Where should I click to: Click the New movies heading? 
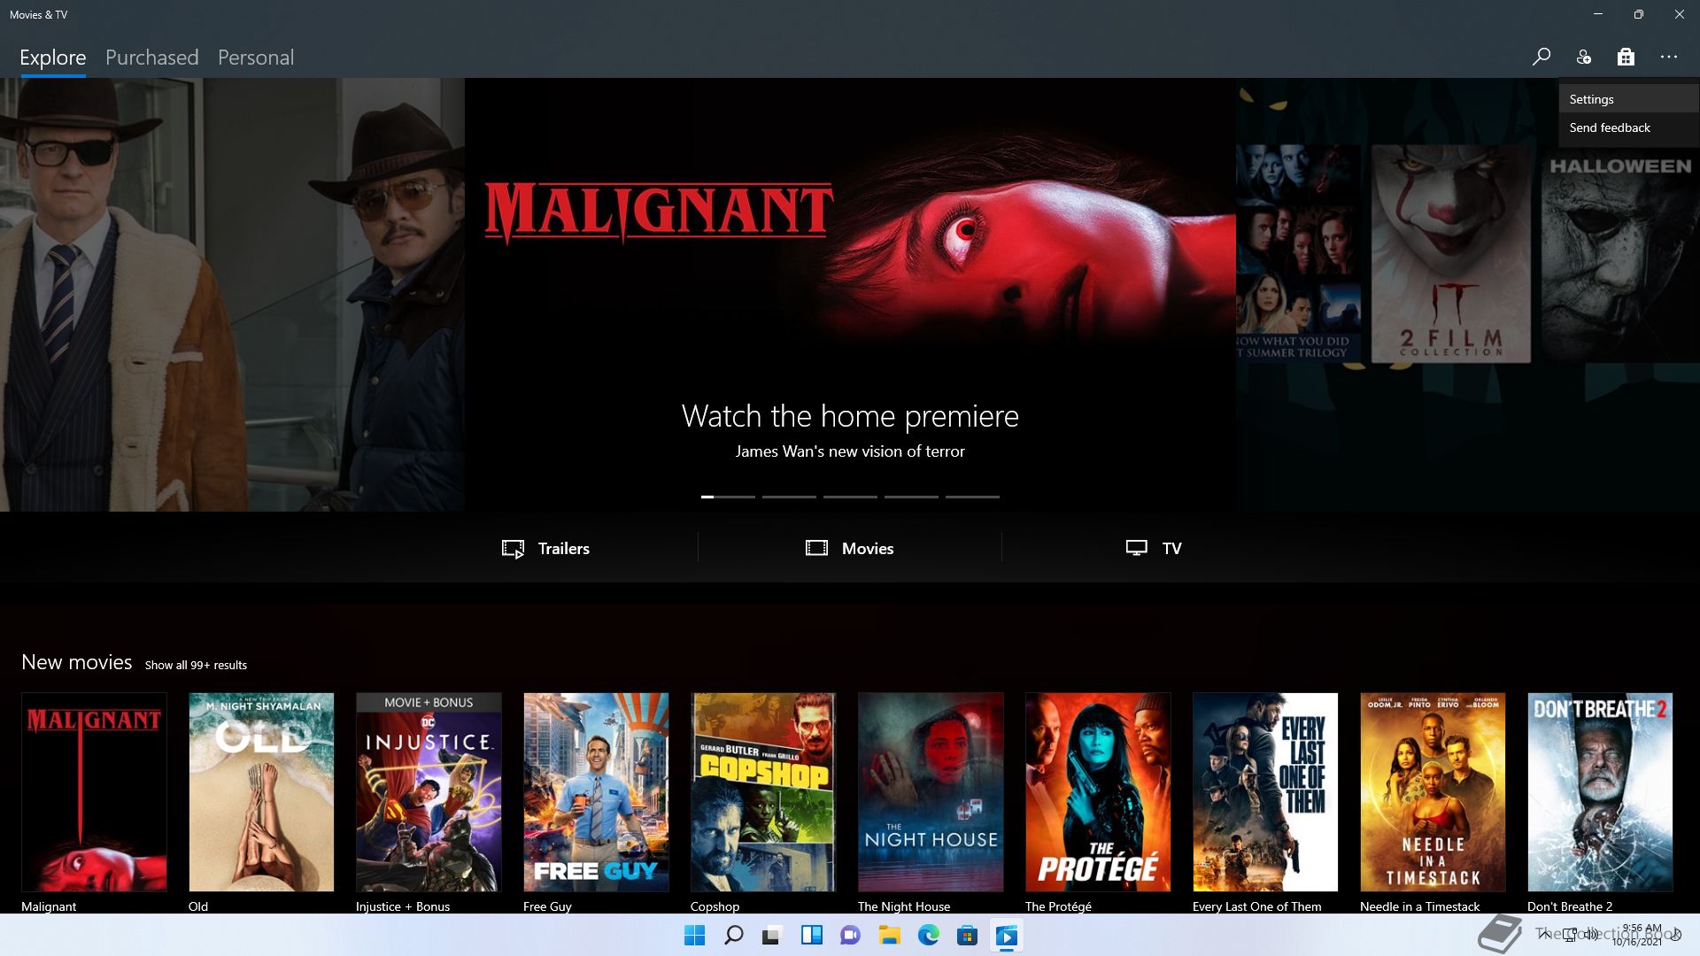(x=77, y=662)
